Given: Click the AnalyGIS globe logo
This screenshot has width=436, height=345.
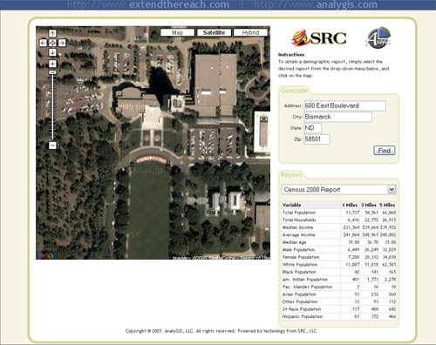Looking at the screenshot, I should coord(378,37).
